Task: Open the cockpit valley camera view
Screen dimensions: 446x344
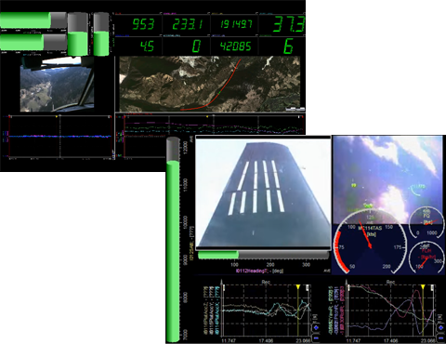Action: coord(58,84)
